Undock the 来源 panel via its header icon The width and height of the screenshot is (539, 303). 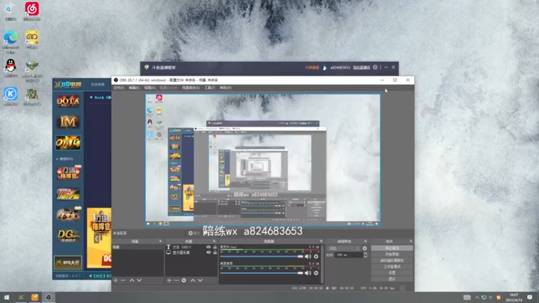(x=214, y=241)
